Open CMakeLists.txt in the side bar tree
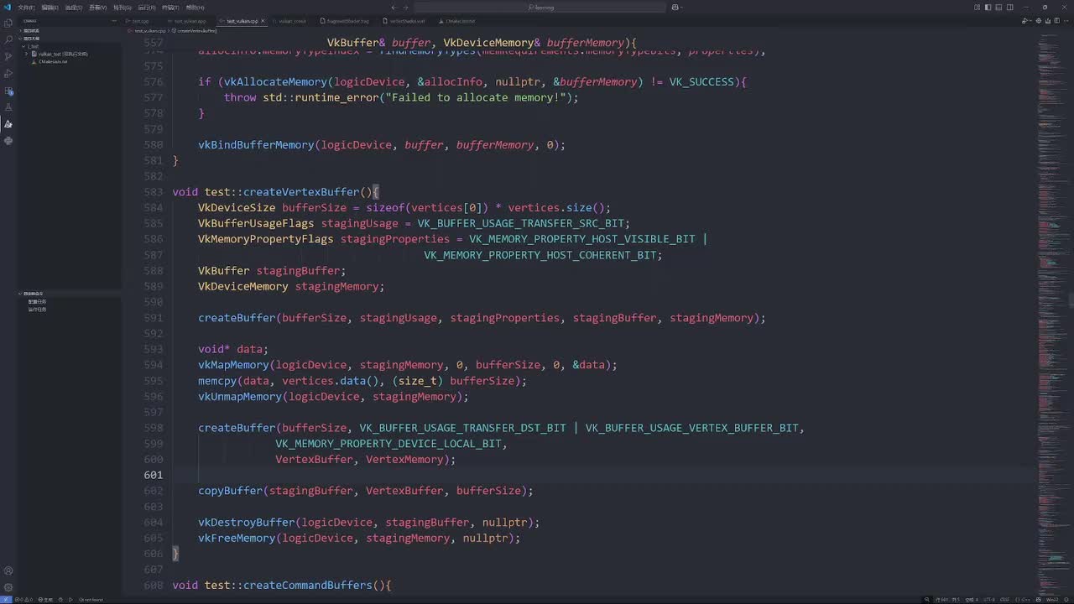This screenshot has height=604, width=1074. [x=53, y=61]
